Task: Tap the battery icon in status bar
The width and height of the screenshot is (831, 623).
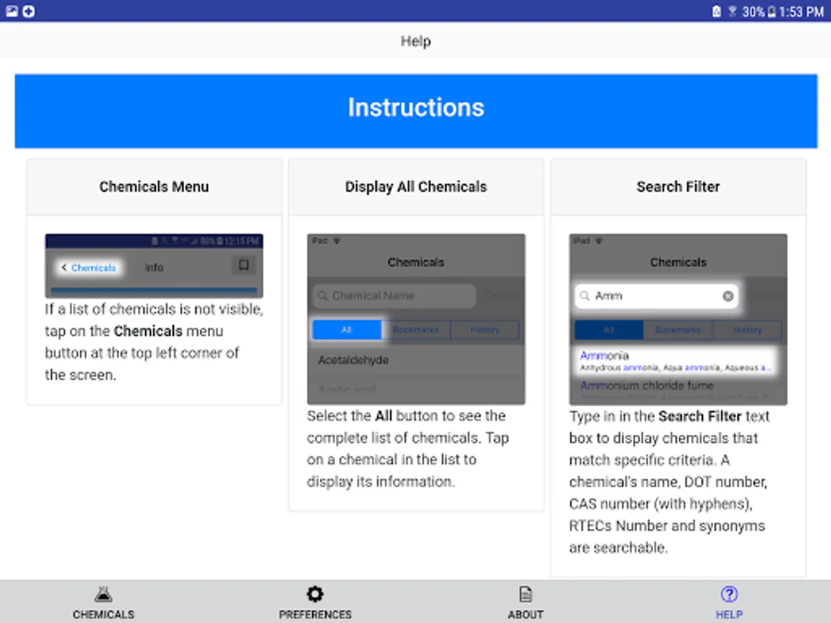Action: point(771,12)
